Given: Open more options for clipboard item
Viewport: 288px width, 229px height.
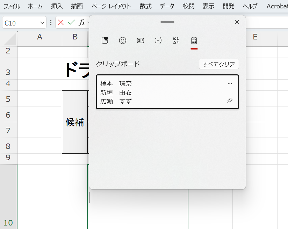Looking at the screenshot, I should click(230, 84).
